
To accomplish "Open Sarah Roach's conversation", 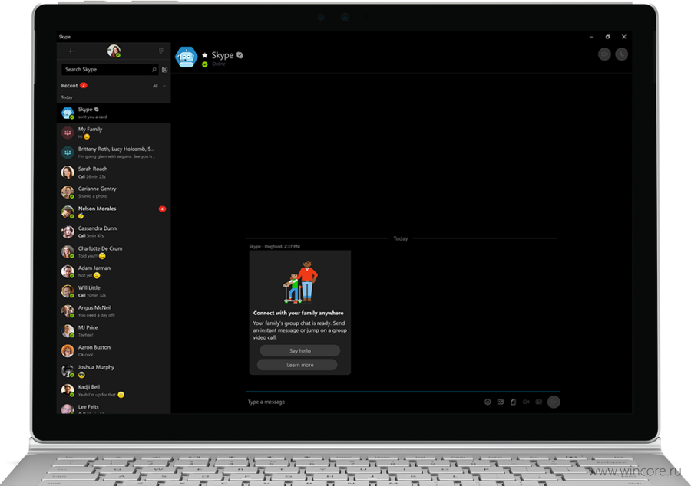I will pos(114,172).
